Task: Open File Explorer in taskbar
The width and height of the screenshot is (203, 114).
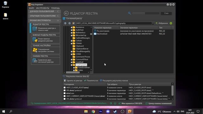Action: [x=86, y=111]
